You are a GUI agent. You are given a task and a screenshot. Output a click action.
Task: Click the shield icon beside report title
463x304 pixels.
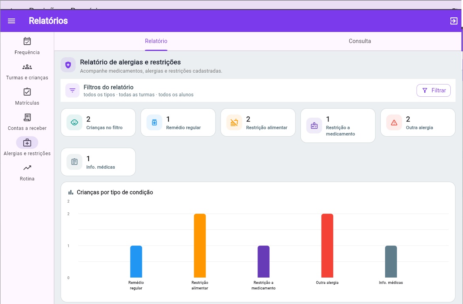pyautogui.click(x=68, y=65)
